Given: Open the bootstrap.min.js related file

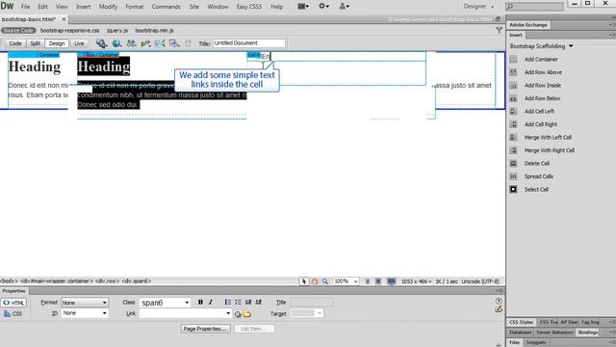Looking at the screenshot, I should click(154, 30).
